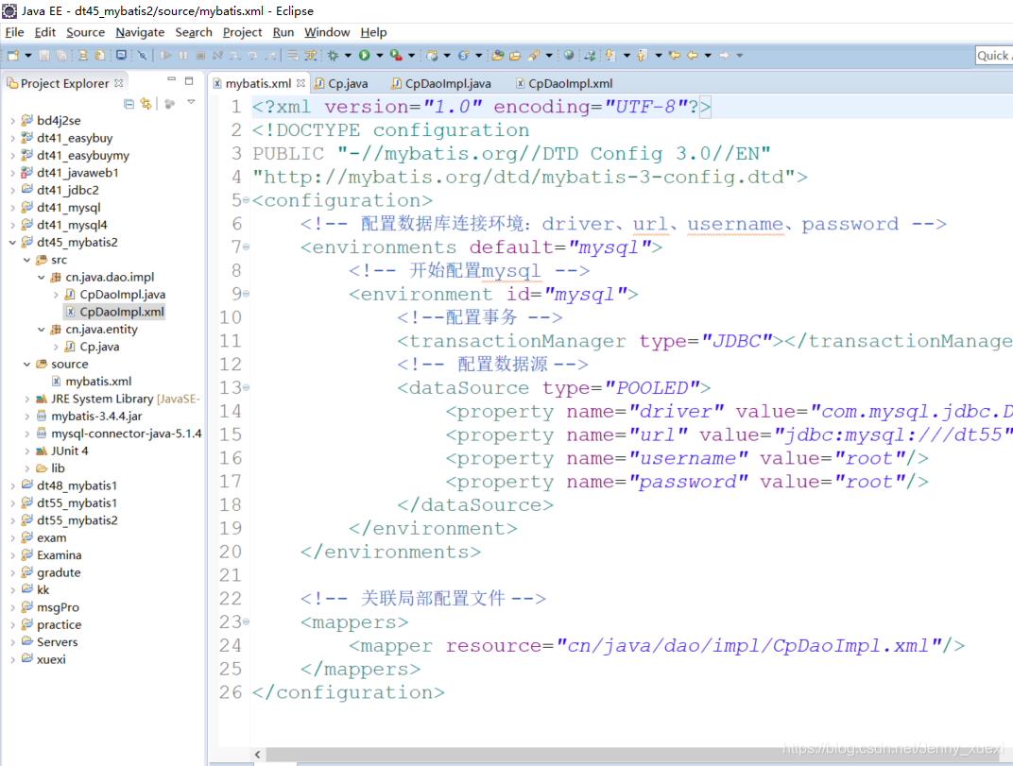This screenshot has height=766, width=1013.
Task: Collapse the dt45_mybatis2 project node
Action: pyautogui.click(x=12, y=242)
